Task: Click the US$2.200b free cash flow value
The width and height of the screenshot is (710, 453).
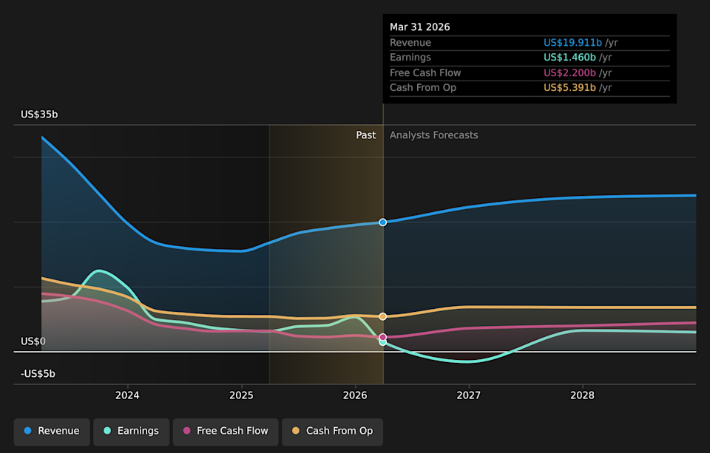Action: pos(569,73)
